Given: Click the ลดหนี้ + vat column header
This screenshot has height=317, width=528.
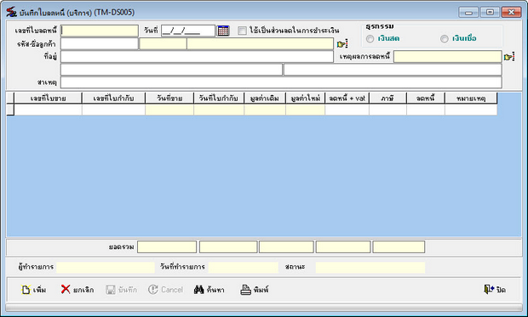Looking at the screenshot, I should (x=347, y=98).
